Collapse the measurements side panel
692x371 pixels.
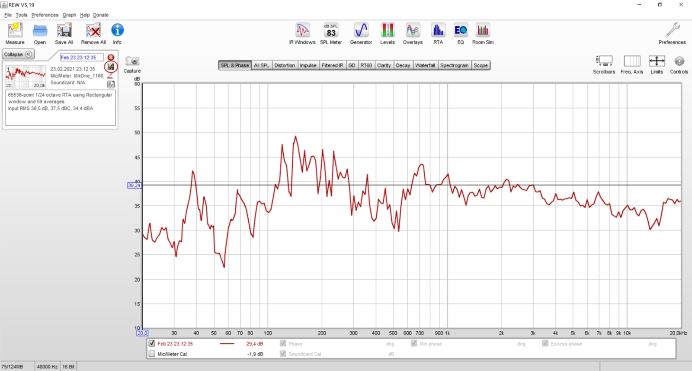click(18, 54)
